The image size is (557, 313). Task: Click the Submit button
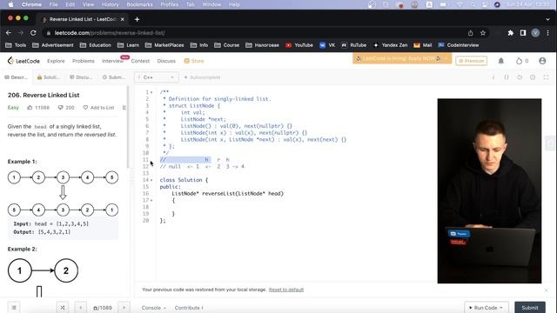point(530,308)
